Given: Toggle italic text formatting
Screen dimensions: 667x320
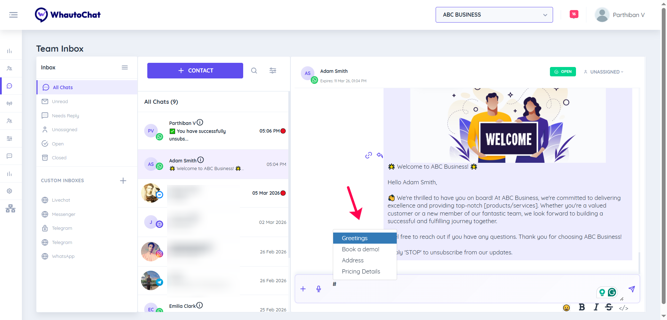Looking at the screenshot, I should coord(596,307).
